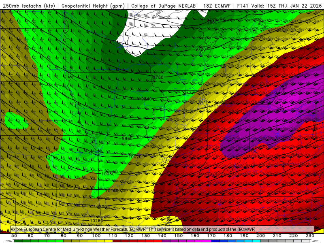The height and width of the screenshot is (243, 324).
Task: Click the dark red swatch right of 110
Action: coord(117,241)
